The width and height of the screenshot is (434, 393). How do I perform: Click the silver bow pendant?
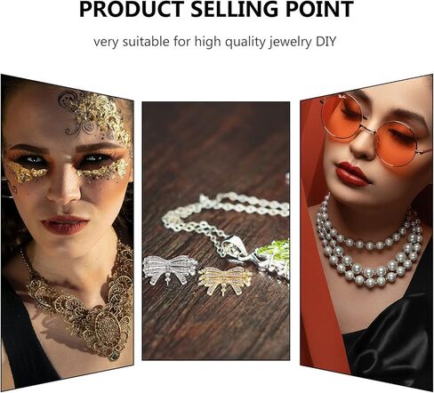point(170,269)
